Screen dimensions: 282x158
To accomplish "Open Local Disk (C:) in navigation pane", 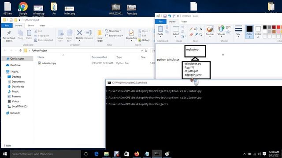I will (x=19, y=106).
